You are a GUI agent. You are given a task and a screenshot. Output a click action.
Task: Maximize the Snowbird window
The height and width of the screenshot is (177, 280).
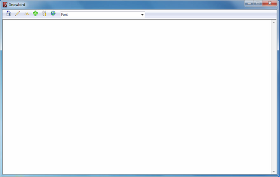click(258, 4)
